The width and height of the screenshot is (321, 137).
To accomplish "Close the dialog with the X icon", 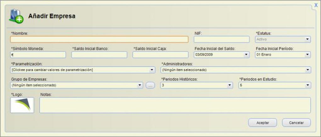I will (316, 5).
